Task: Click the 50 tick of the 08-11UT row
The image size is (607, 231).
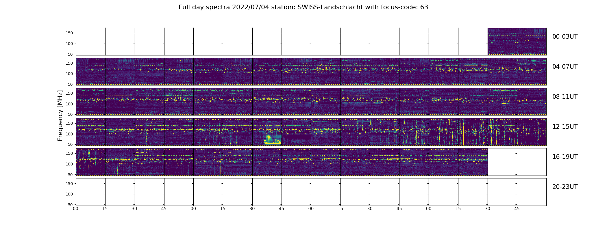Action: point(71,114)
